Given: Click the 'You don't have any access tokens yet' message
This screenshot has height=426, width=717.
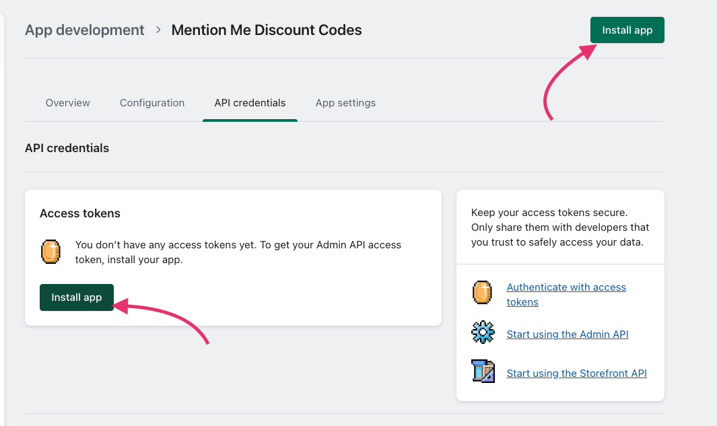Looking at the screenshot, I should (x=238, y=252).
